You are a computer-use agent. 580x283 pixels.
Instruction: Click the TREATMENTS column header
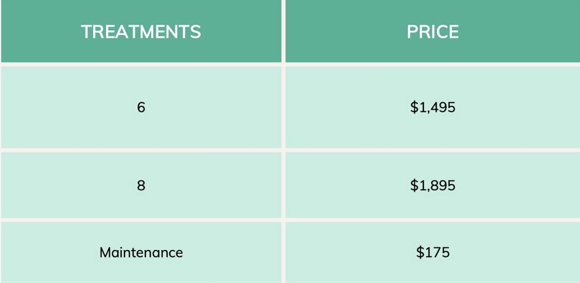pyautogui.click(x=141, y=32)
